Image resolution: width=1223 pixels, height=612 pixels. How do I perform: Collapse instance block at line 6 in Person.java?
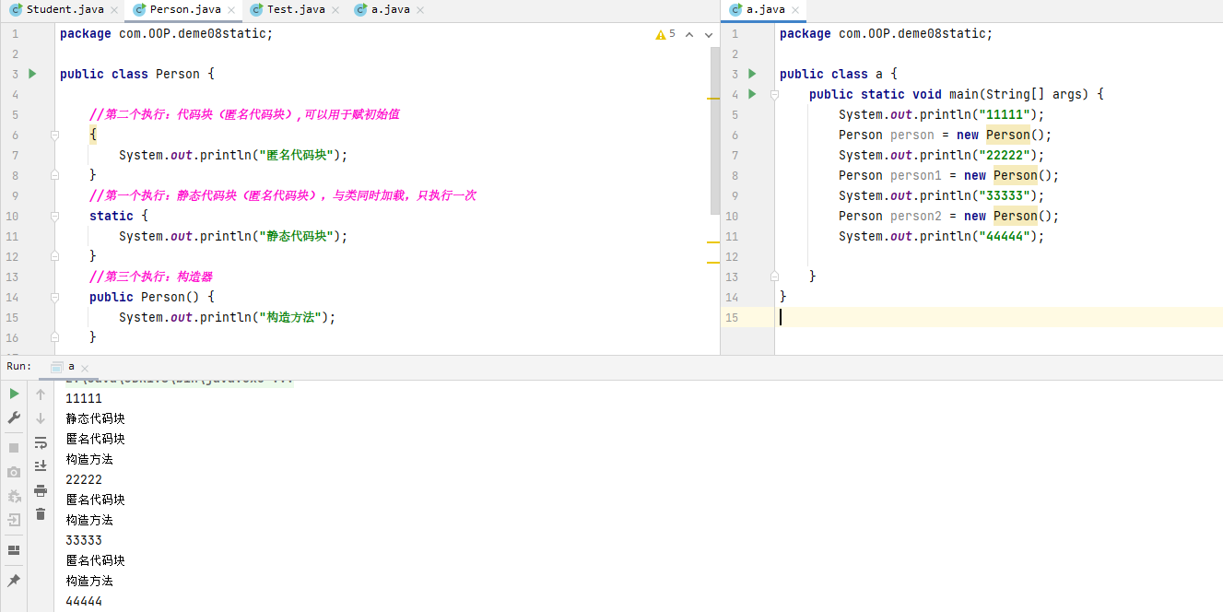54,135
